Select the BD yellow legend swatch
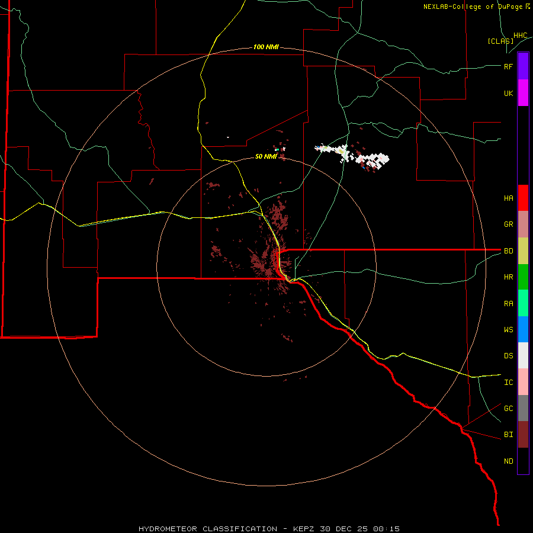 pyautogui.click(x=523, y=251)
